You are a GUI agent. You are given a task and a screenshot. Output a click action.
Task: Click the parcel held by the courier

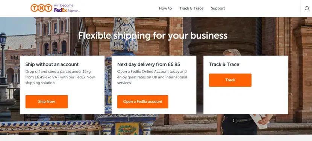tap(259, 121)
